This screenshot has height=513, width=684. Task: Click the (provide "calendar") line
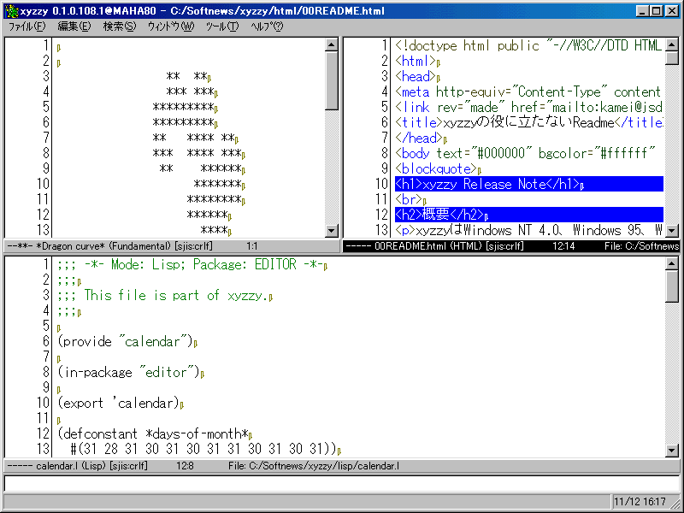(125, 341)
